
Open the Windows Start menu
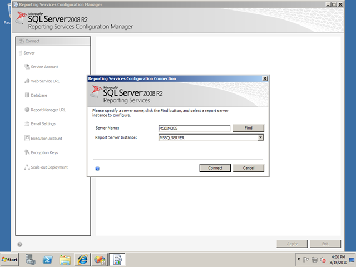(x=9, y=260)
